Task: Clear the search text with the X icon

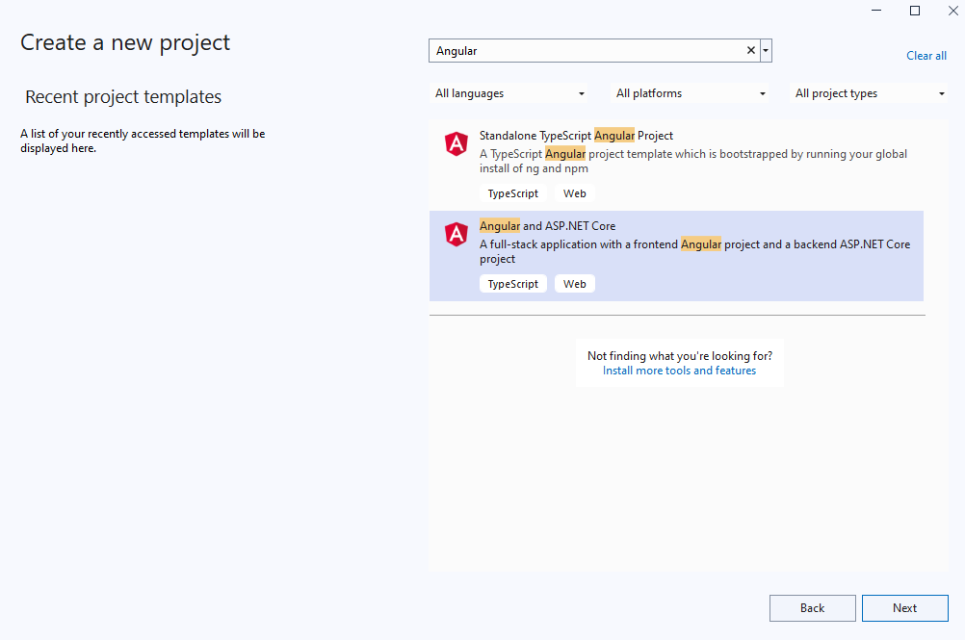Action: [x=751, y=51]
